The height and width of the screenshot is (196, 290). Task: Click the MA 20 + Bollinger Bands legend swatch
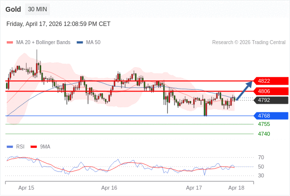pyautogui.click(x=10, y=43)
